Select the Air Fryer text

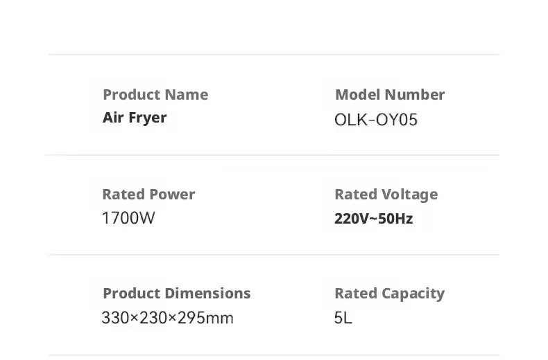coord(135,118)
